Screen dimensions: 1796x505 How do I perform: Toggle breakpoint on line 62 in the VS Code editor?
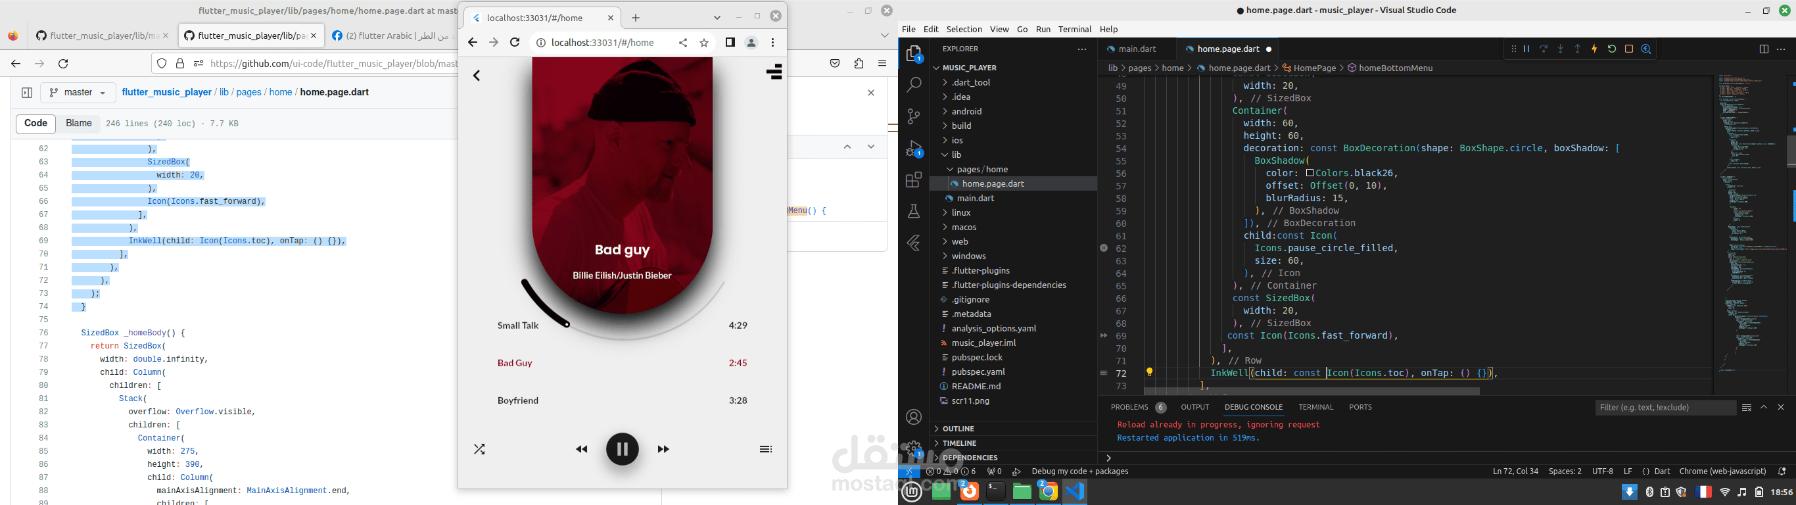click(x=1104, y=249)
